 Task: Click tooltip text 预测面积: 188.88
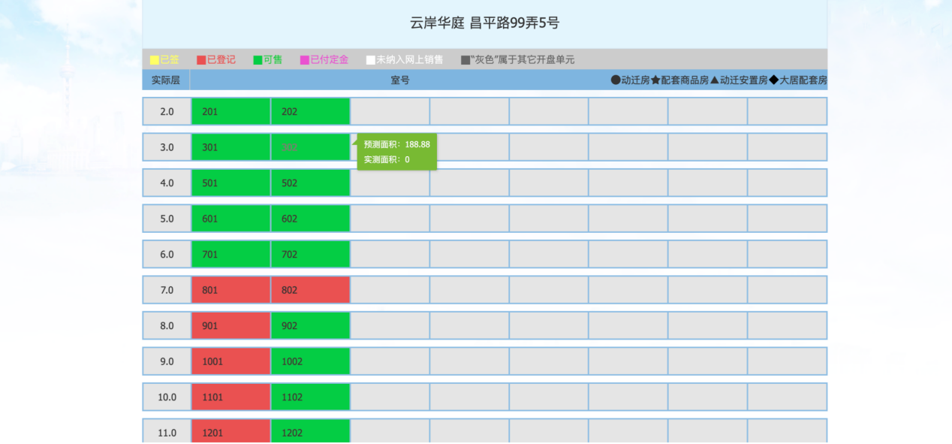(397, 144)
